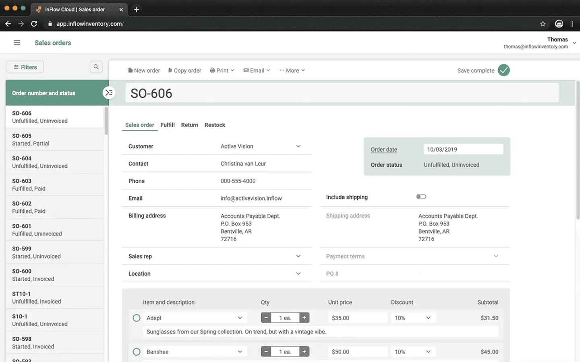Screen dimensions: 580x362
Task: Click the phone number 000-555-4000
Action: (238, 181)
